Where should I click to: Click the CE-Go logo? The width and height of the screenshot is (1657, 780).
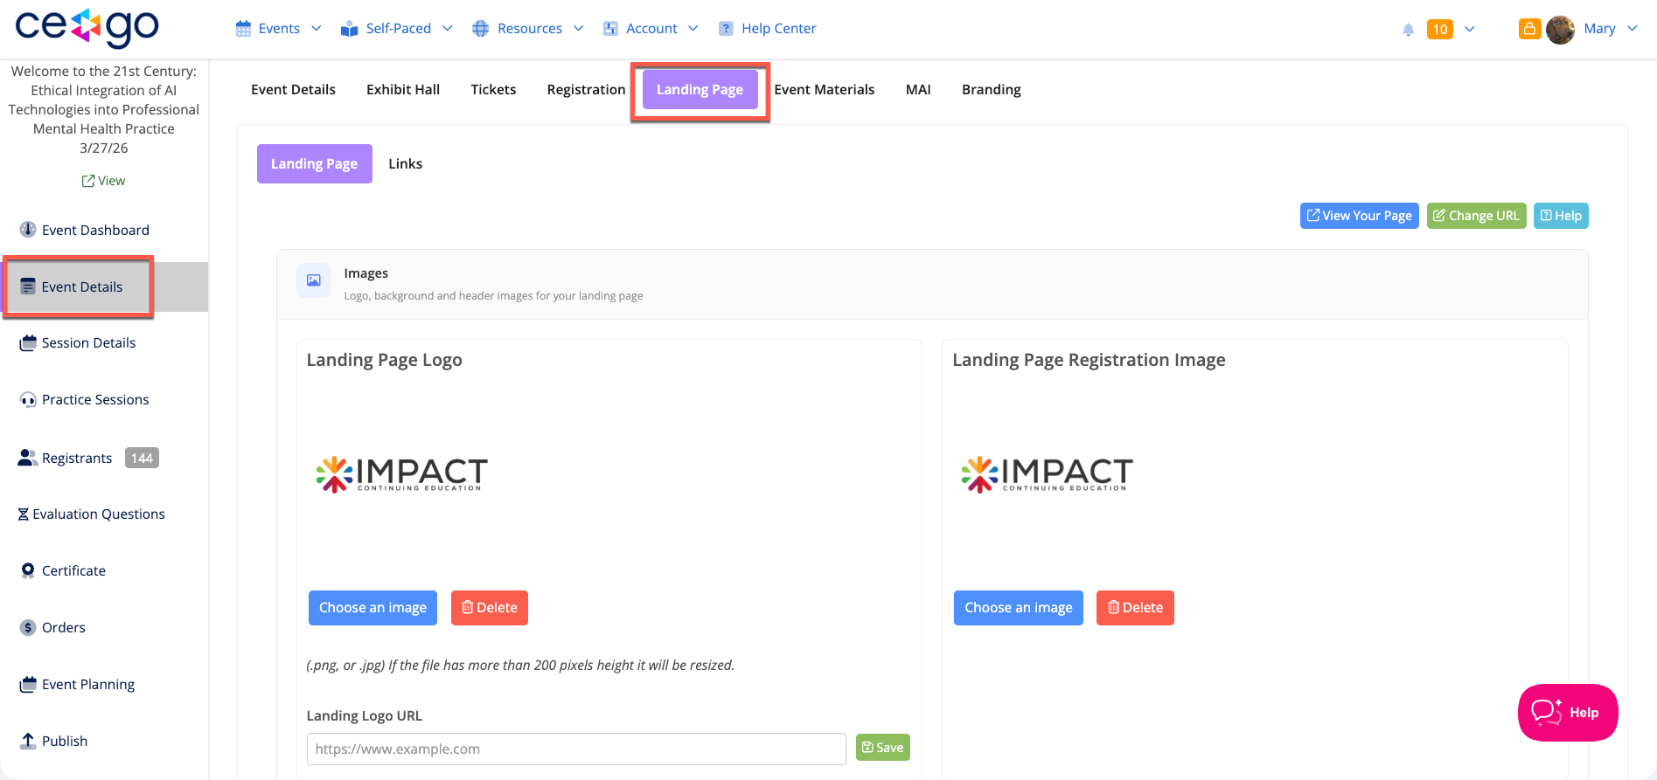pyautogui.click(x=87, y=28)
